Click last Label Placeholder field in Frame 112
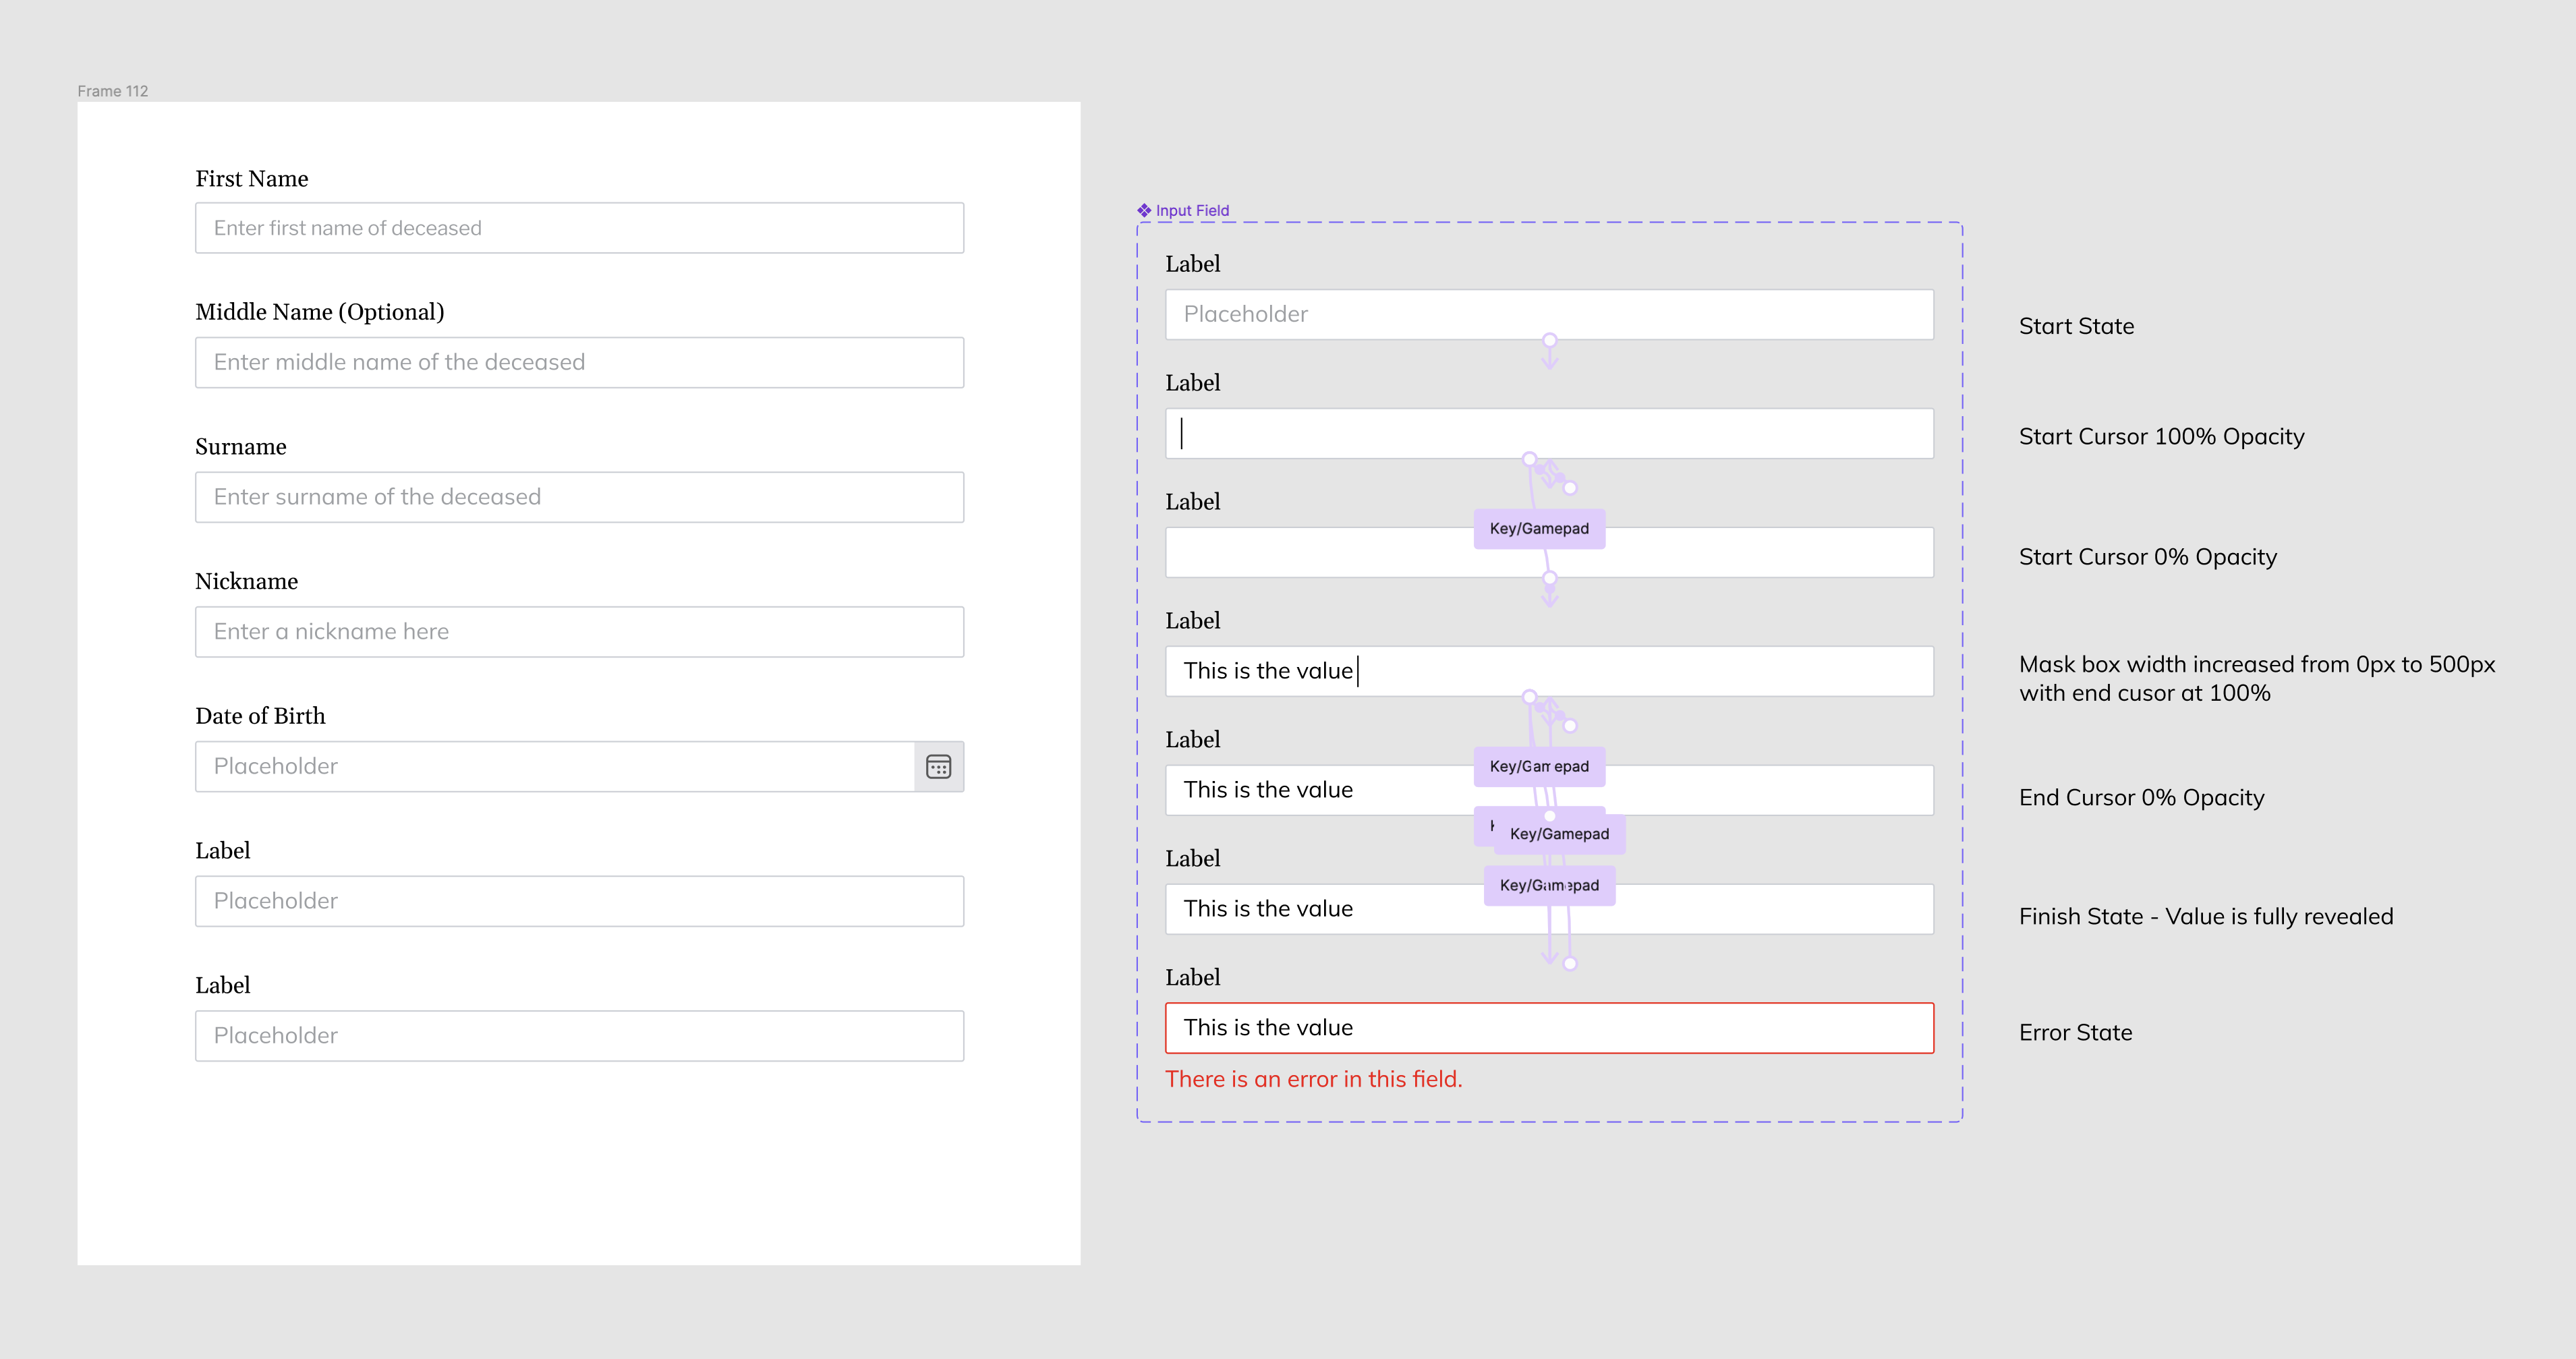This screenshot has width=2576, height=1359. (x=579, y=1035)
